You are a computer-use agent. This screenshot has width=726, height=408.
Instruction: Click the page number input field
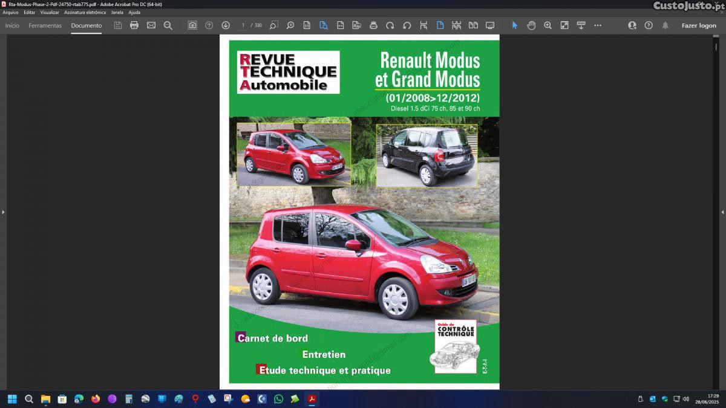243,25
